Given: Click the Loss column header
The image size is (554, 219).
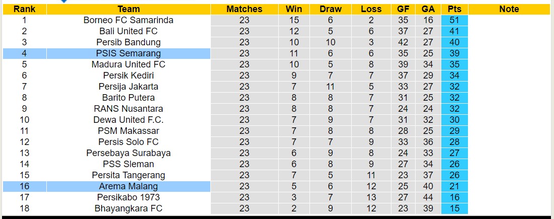Looking at the screenshot, I should 371,9.
